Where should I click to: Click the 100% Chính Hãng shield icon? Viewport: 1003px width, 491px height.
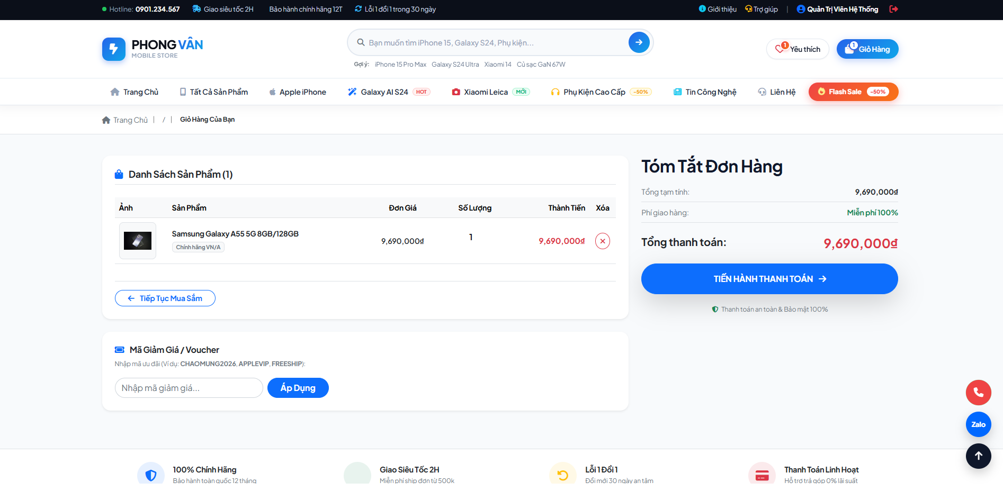[151, 475]
